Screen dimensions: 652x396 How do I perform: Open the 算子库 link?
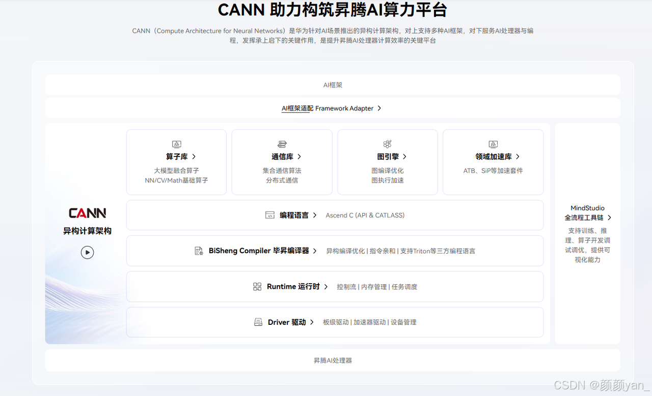tap(177, 157)
